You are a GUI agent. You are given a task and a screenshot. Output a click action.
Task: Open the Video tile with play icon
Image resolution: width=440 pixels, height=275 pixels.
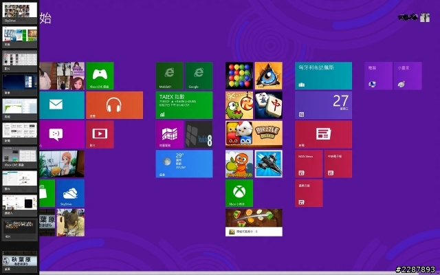pyautogui.click(x=100, y=135)
